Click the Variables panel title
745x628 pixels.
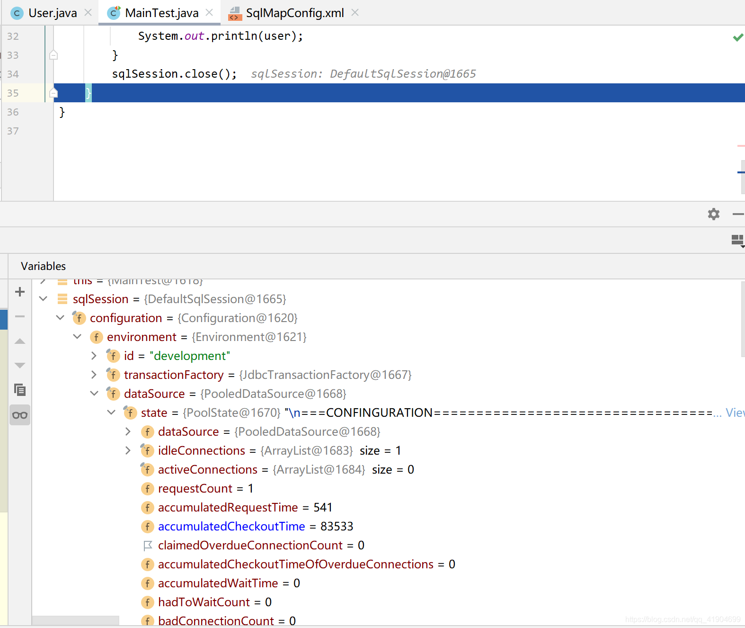[43, 266]
